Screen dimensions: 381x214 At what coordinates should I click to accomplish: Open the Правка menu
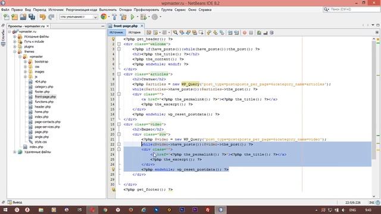pos(17,10)
